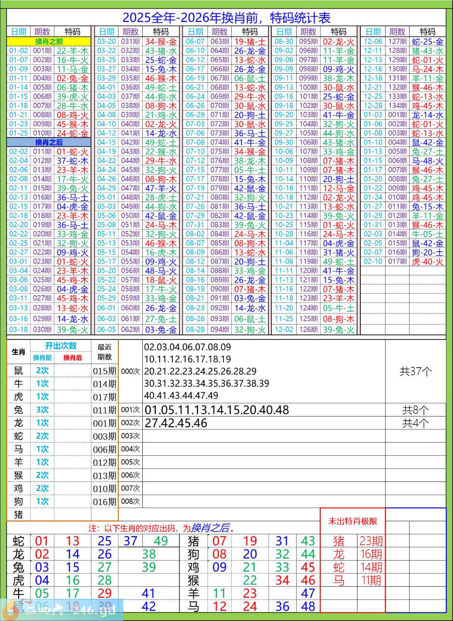Click the 共4个 count cell
Viewport: 453px width, 621px height.
point(415,423)
